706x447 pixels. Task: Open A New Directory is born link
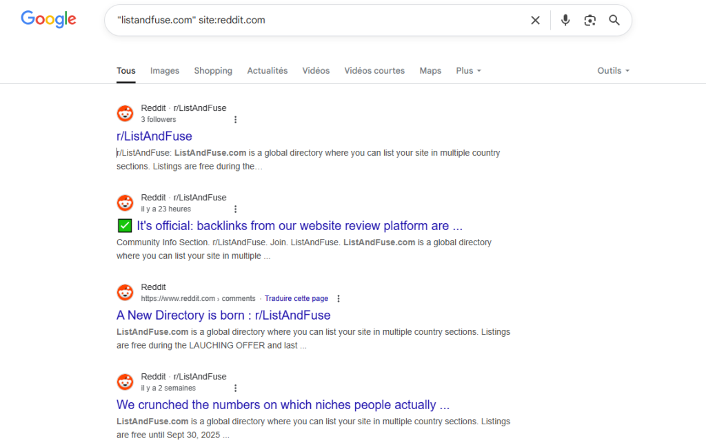pos(223,315)
